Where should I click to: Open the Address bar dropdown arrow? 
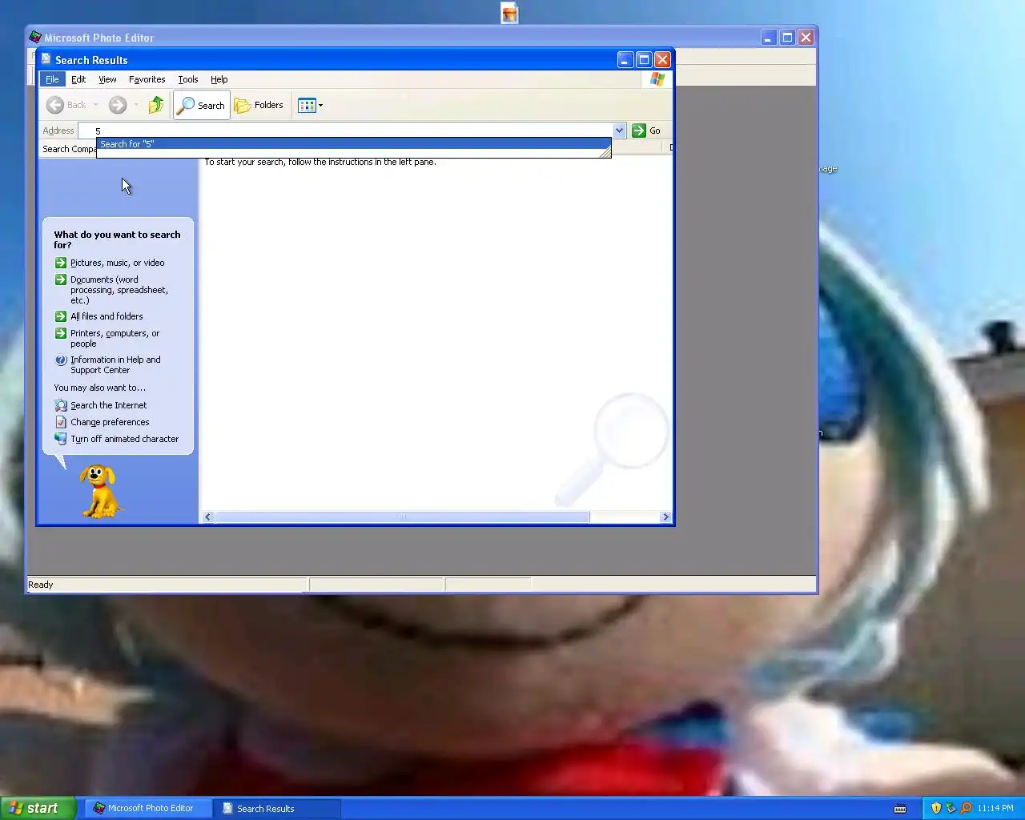(619, 131)
